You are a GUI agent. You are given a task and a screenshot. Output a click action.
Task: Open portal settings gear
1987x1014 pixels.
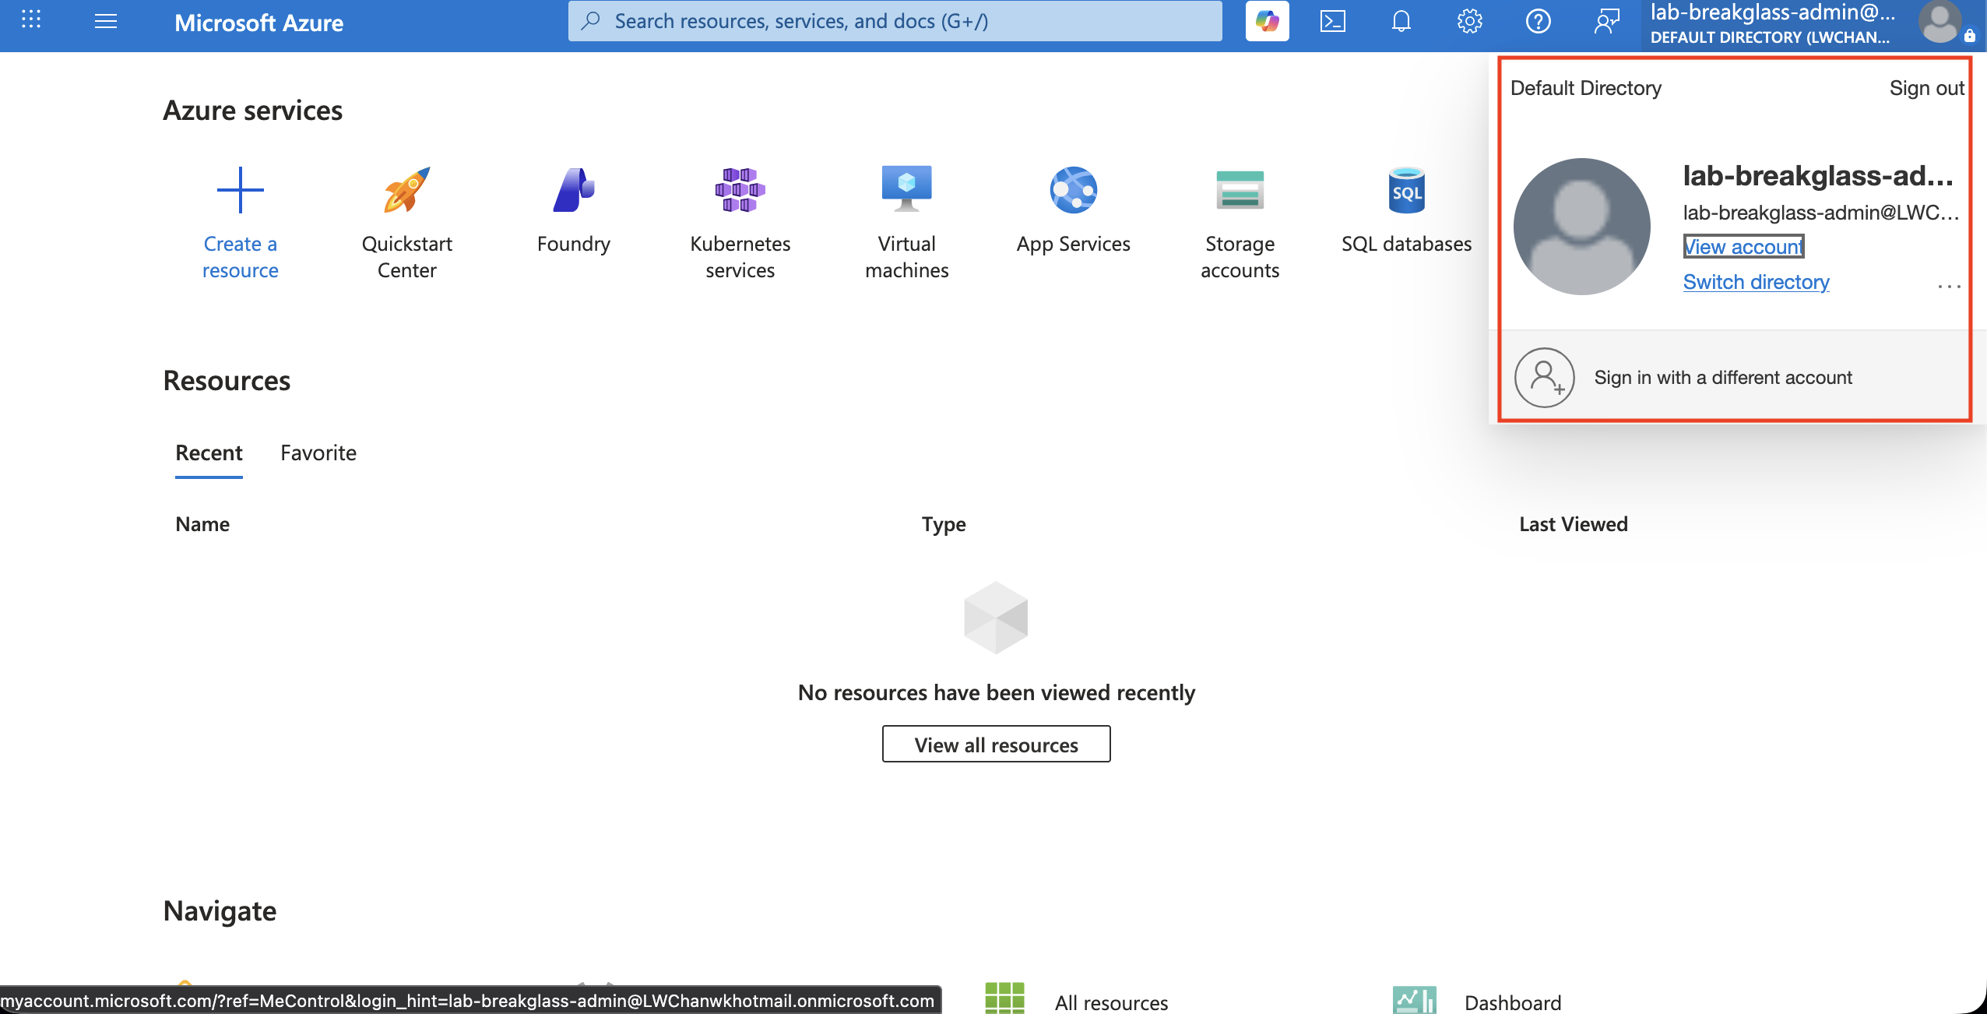point(1469,21)
